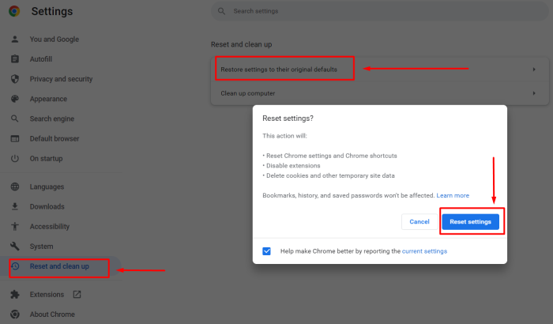Uncheck Help make Chrome better checkbox
This screenshot has width=553, height=324.
pyautogui.click(x=267, y=251)
